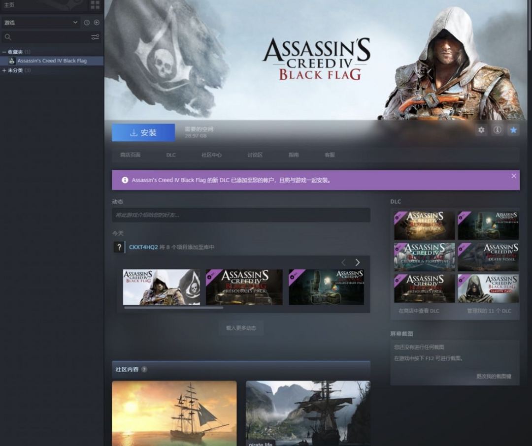Viewport: 532px width, 446px height.
Task: Open the 讨论区 tab
Action: point(255,155)
